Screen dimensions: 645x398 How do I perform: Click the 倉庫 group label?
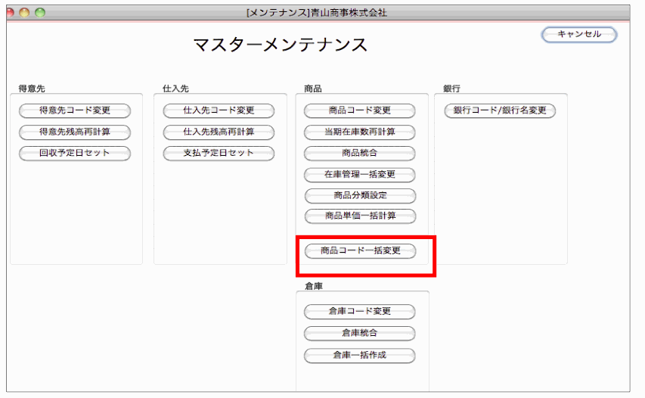pyautogui.click(x=314, y=286)
